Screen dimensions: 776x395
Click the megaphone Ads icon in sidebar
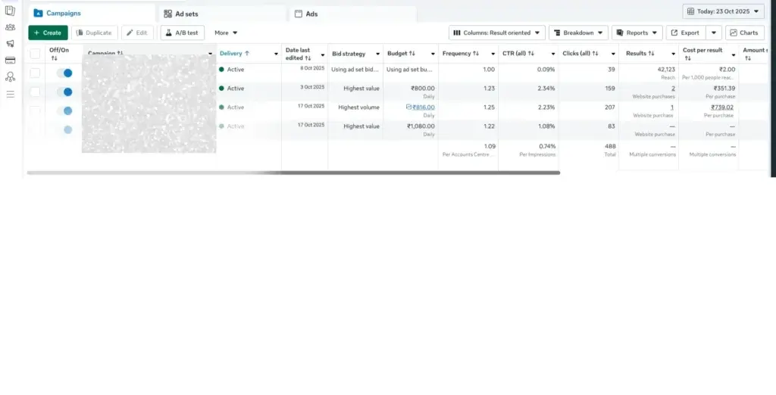pos(10,44)
